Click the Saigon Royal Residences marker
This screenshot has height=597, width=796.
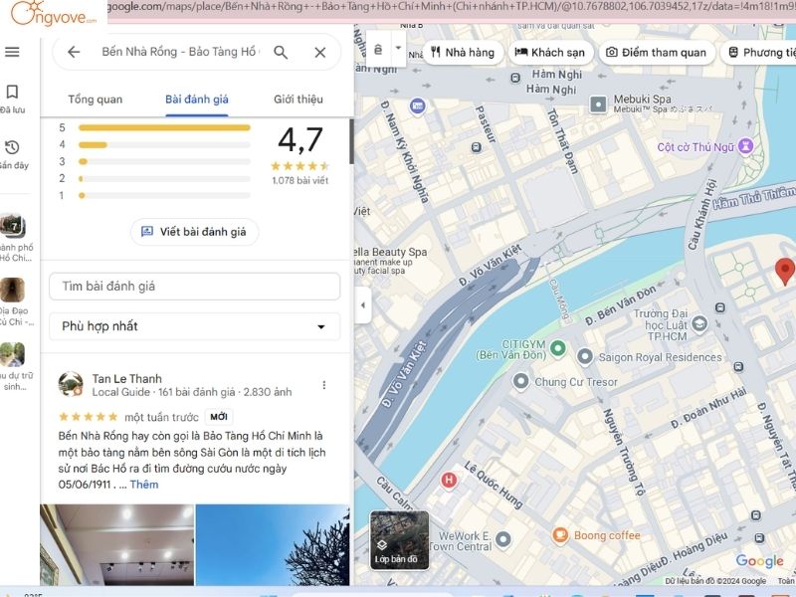pyautogui.click(x=585, y=357)
